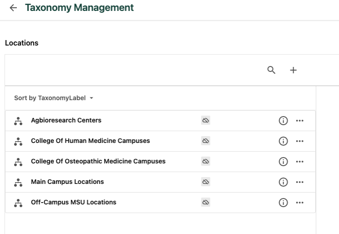Select College Of Osteopathic Medicine Campuses label
The height and width of the screenshot is (234, 339).
tap(98, 161)
